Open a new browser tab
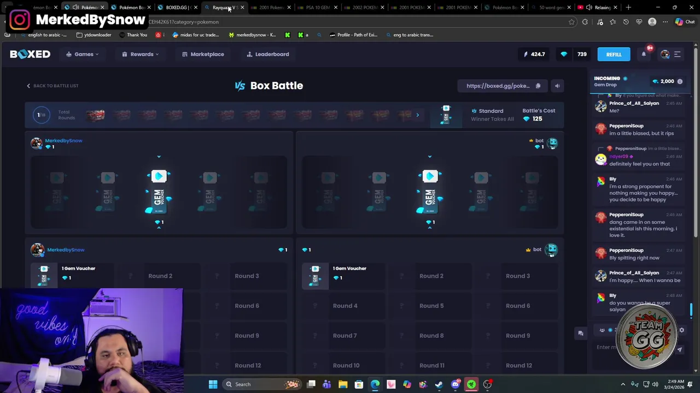This screenshot has width=700, height=393. pyautogui.click(x=628, y=7)
